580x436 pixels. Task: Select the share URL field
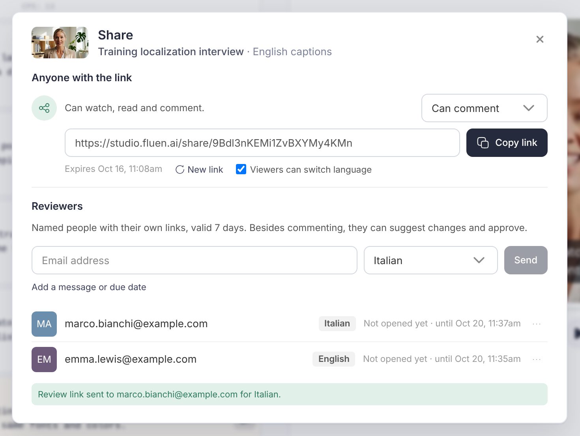(262, 143)
